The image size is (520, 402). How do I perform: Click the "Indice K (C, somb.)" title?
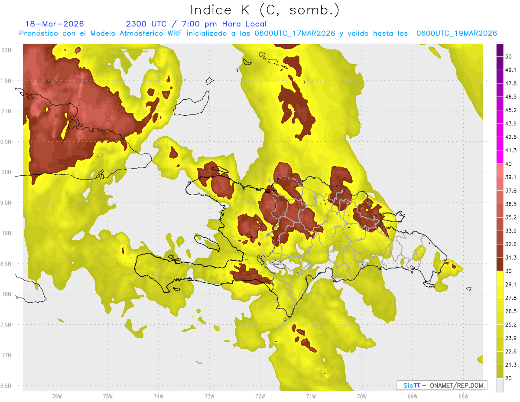pos(264,10)
